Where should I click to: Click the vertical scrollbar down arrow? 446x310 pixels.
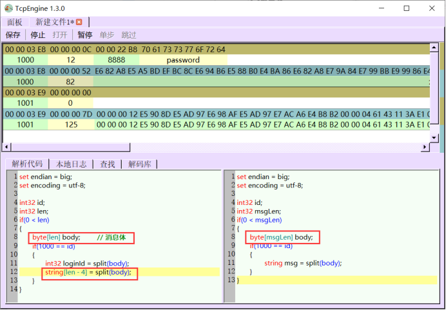434,137
